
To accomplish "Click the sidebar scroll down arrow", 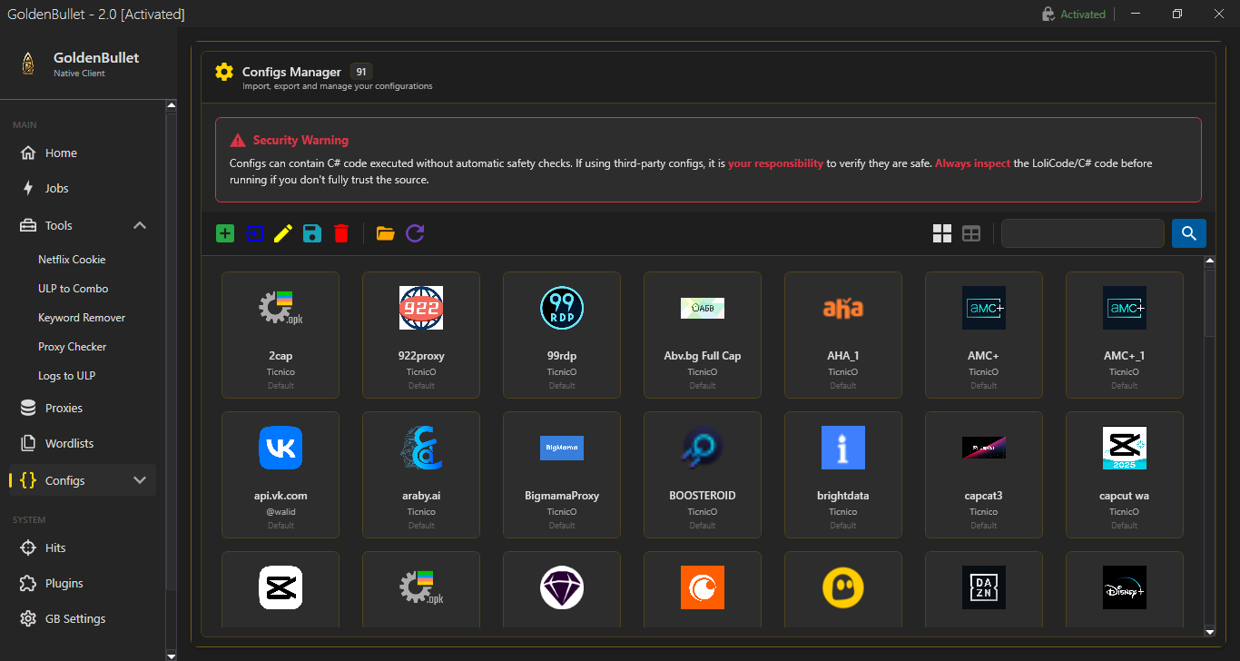I will [171, 655].
